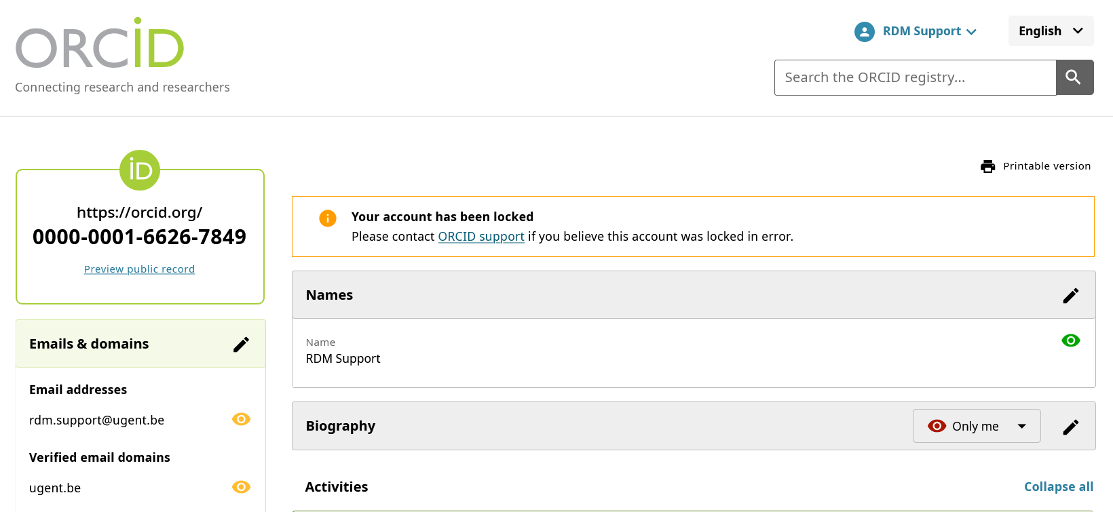1113x512 pixels.
Task: Edit Emails & domains with pencil icon
Action: pyautogui.click(x=241, y=344)
